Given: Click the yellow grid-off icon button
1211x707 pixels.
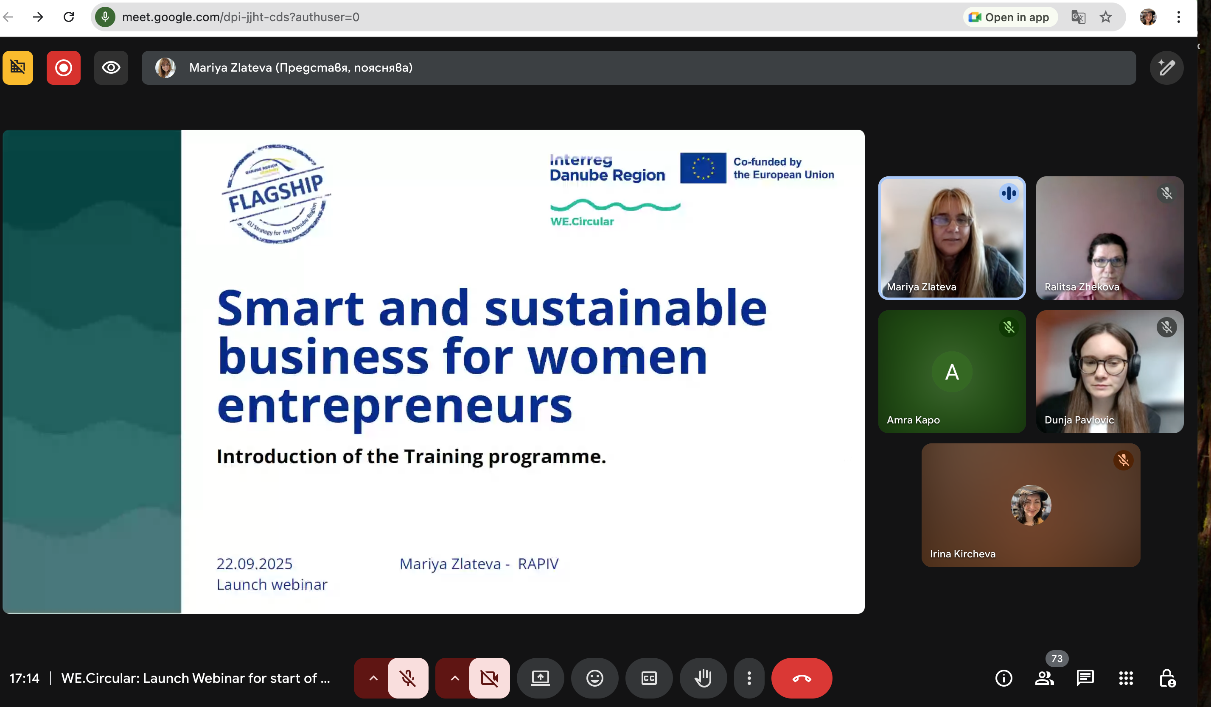Looking at the screenshot, I should coord(18,68).
